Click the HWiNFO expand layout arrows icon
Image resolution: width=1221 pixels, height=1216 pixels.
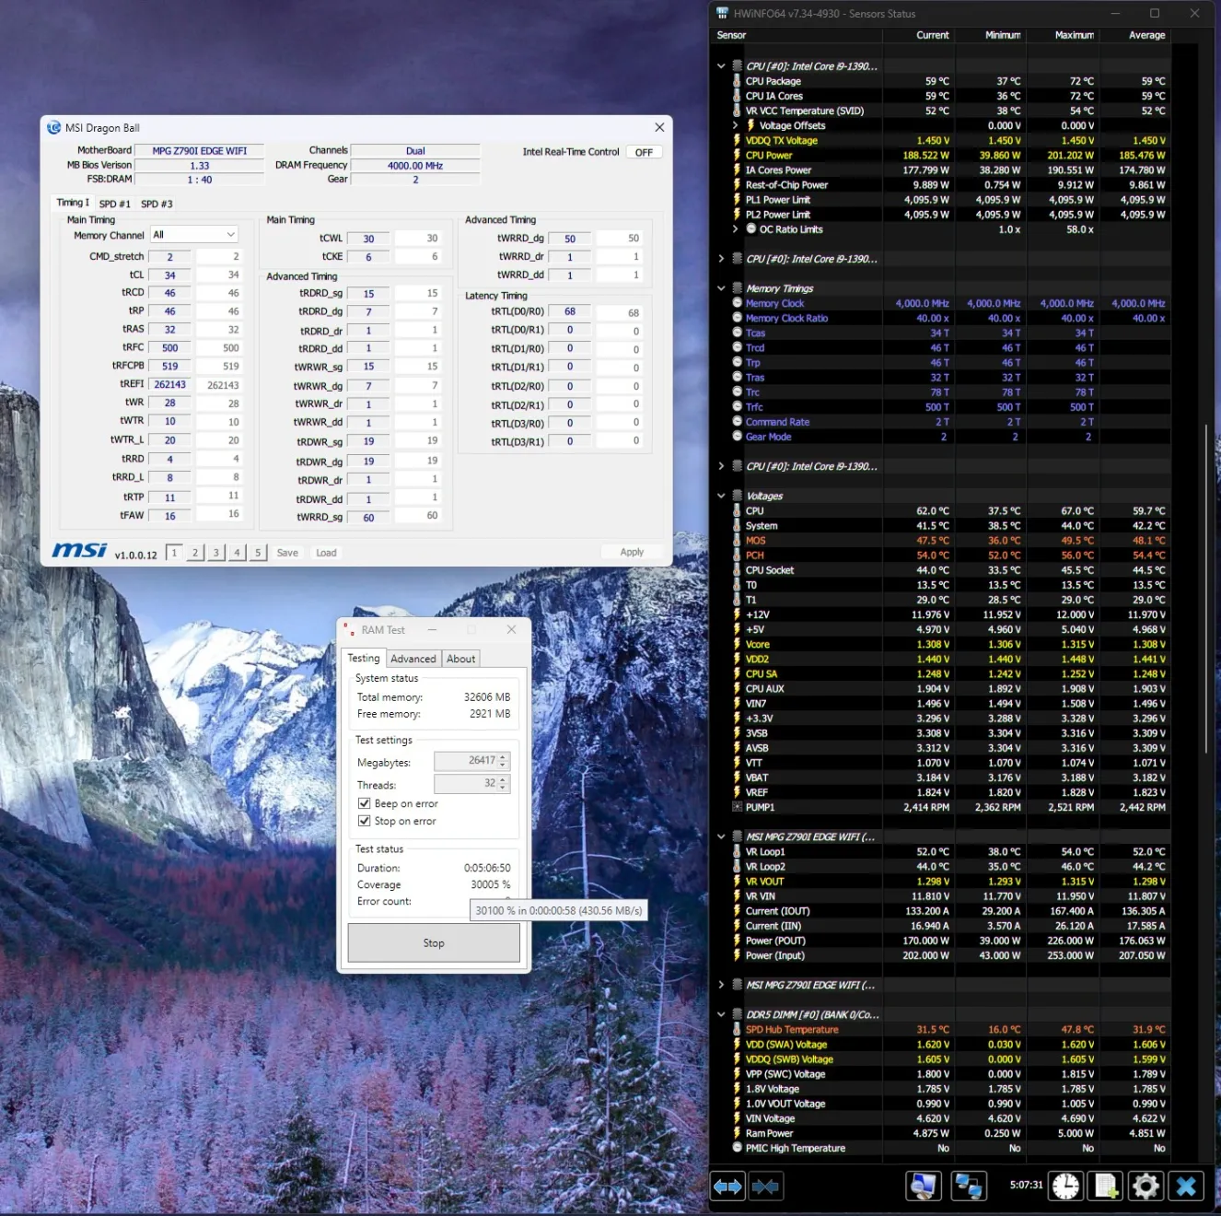727,1187
